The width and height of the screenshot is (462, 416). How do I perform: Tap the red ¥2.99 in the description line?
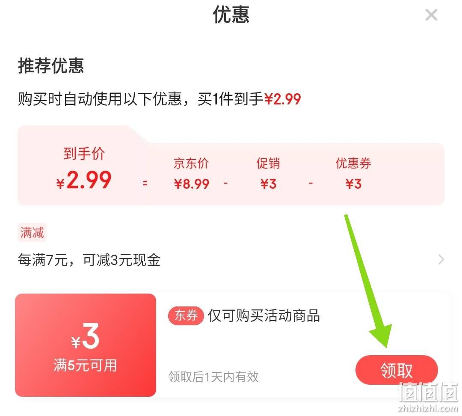point(283,99)
